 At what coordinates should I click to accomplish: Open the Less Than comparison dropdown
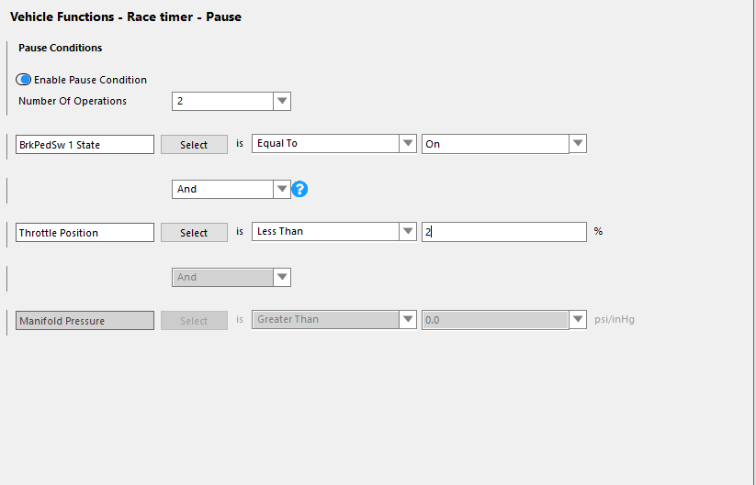click(x=333, y=231)
